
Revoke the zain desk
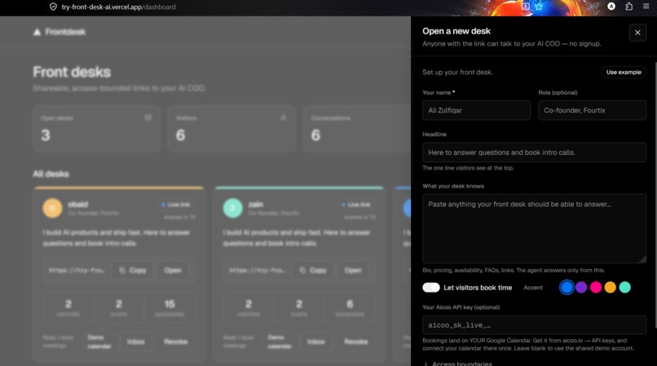(x=355, y=342)
